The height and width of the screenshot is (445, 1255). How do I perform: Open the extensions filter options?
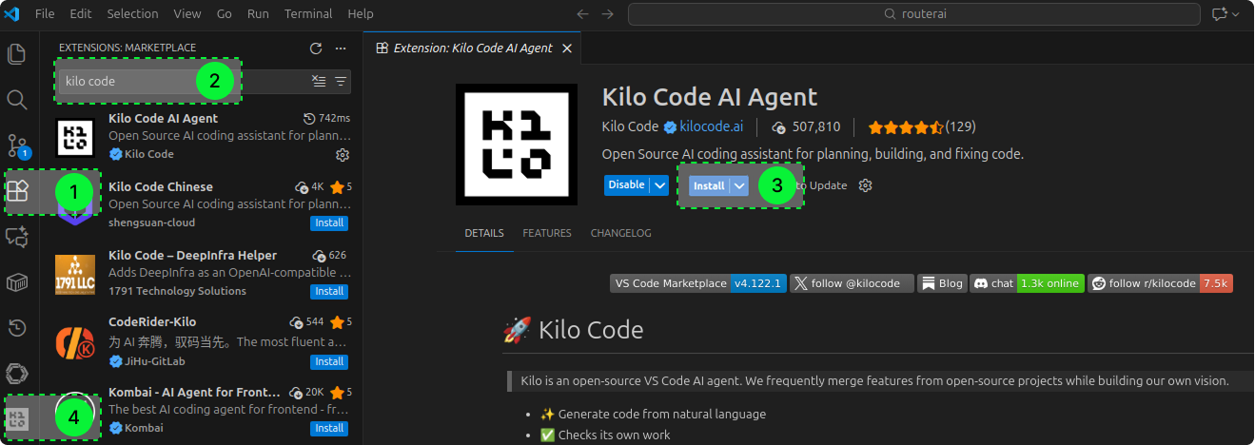(341, 82)
